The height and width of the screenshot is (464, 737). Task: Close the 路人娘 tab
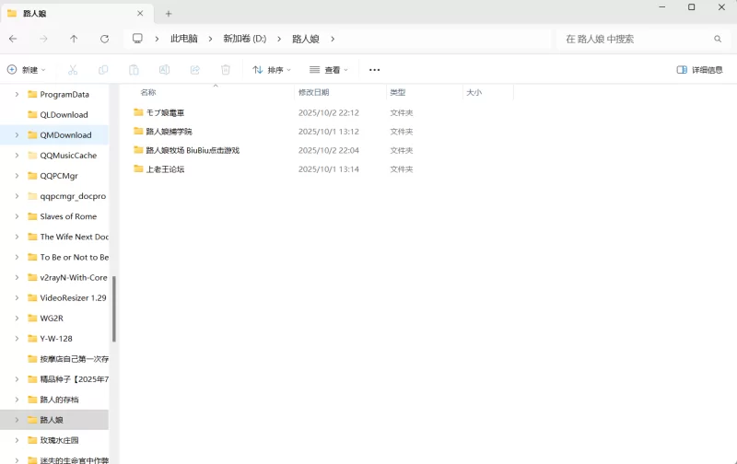140,14
